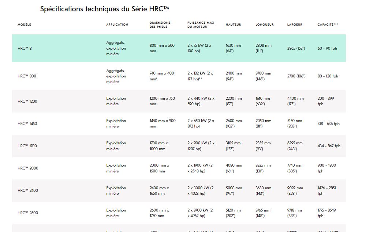Screen dimensions: 366x232
Task: Select the HRC™ 1450 model name
Action: click(27, 123)
